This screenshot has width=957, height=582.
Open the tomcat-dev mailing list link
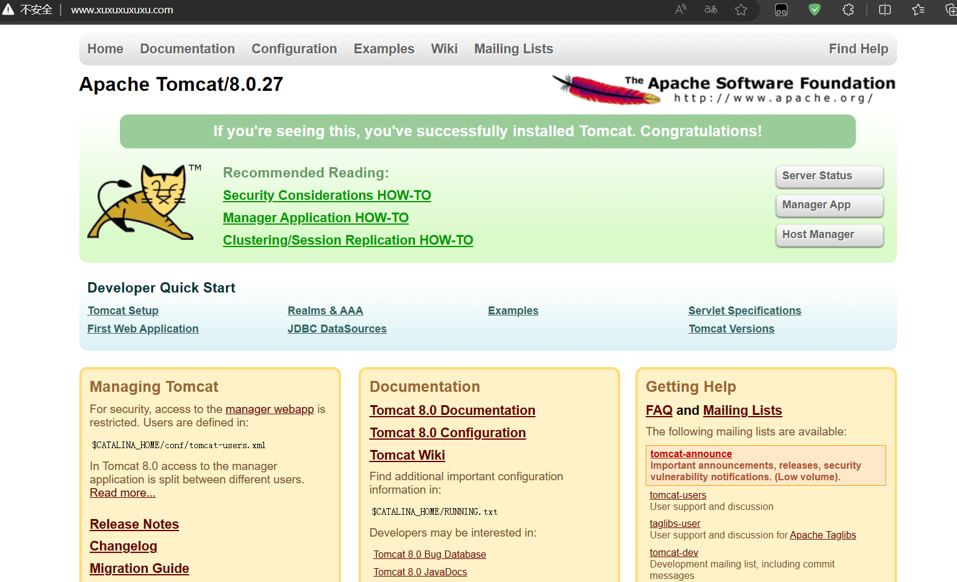(x=674, y=553)
